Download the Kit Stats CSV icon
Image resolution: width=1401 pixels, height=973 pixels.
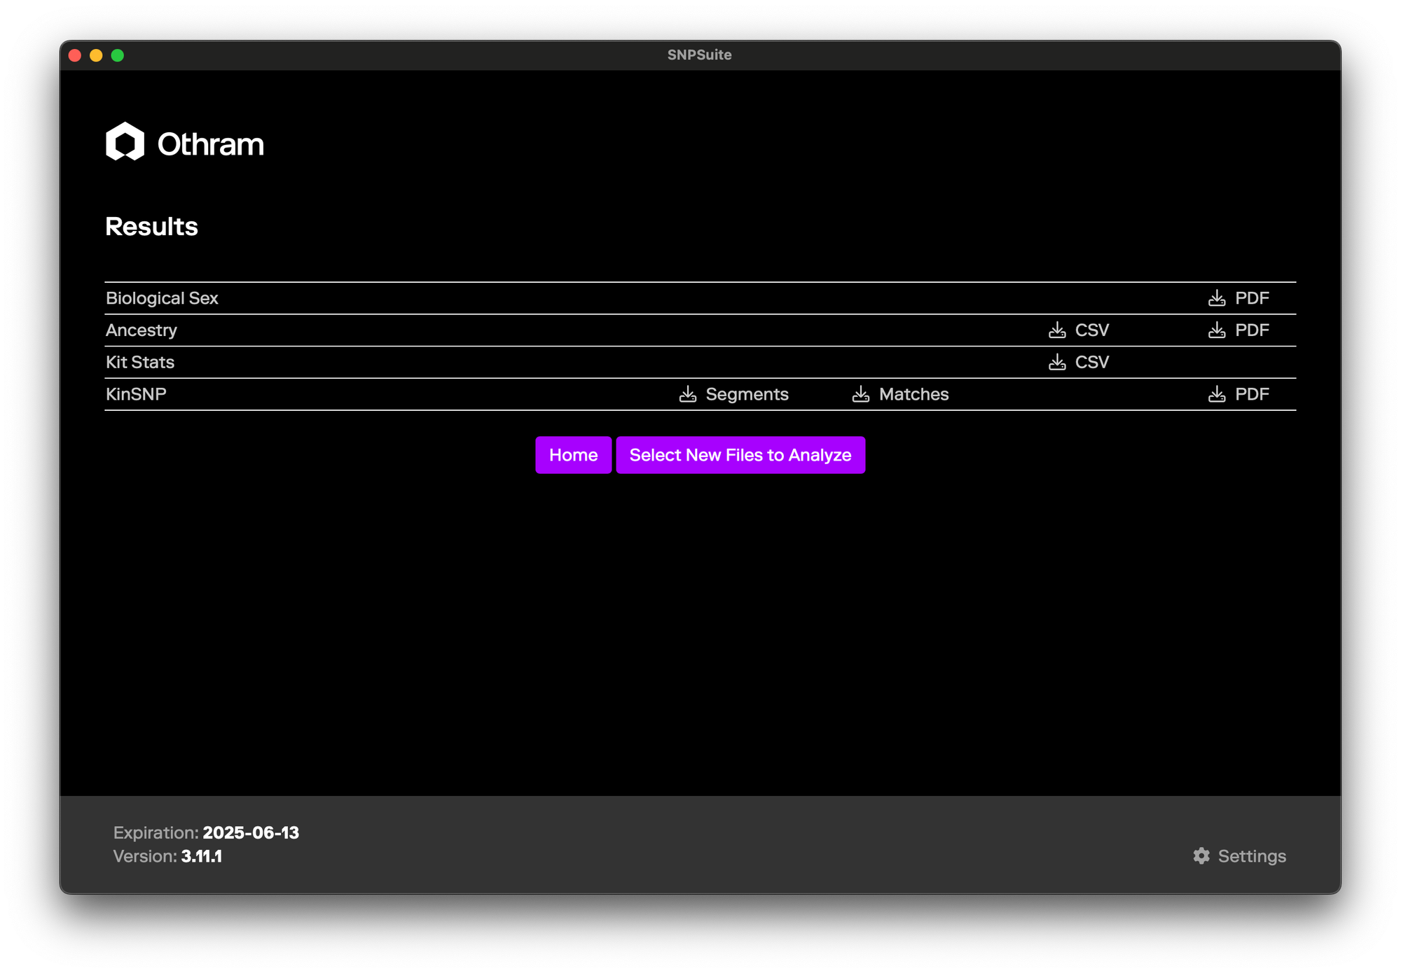(1057, 363)
